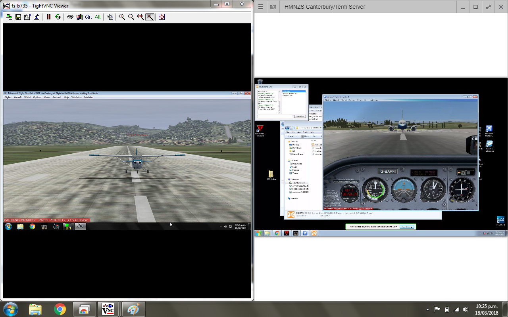Open Microsoft Flight Simulator X desktop shortcut on Term Server

[x=489, y=131]
